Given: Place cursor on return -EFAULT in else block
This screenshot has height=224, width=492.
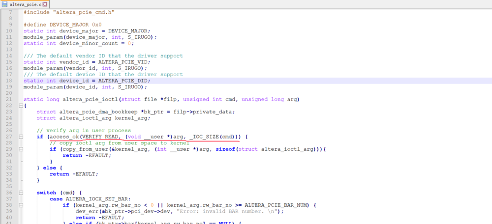Looking at the screenshot, I should (74, 174).
